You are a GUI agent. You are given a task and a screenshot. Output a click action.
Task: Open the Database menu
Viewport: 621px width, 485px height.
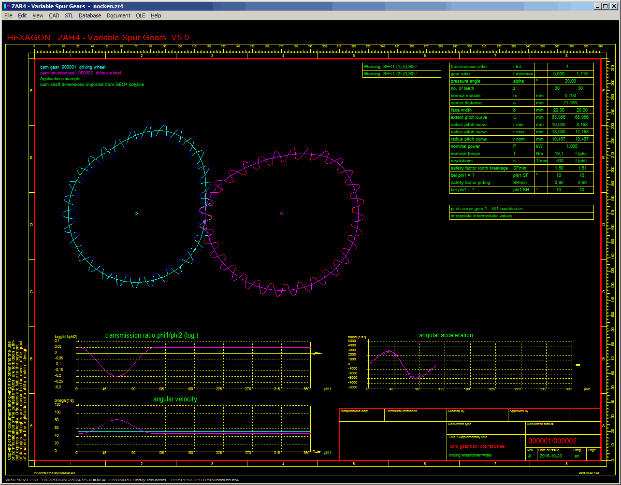click(90, 15)
